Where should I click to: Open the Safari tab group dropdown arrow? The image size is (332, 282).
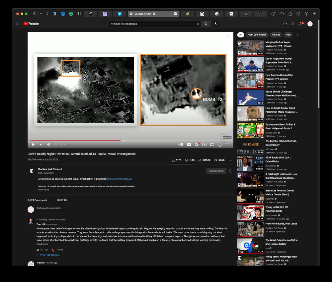pos(41,14)
